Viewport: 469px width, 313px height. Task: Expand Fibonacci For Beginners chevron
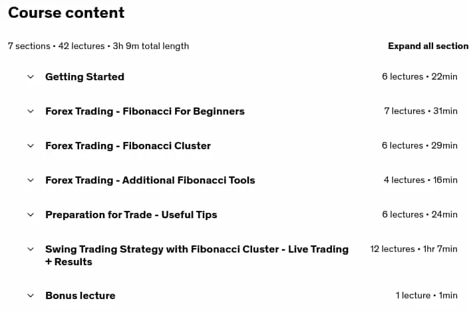tap(31, 111)
